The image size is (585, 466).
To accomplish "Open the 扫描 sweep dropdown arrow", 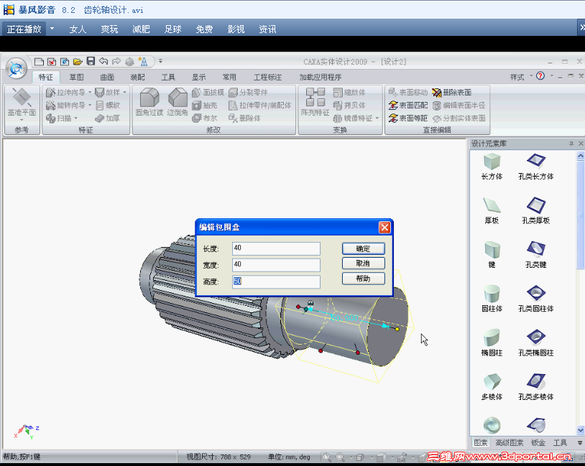I will click(x=75, y=118).
